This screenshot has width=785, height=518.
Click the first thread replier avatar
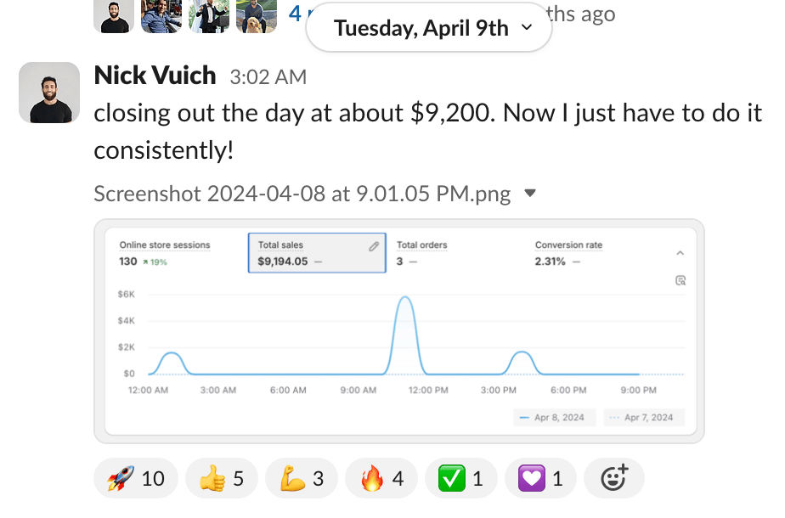tap(114, 15)
